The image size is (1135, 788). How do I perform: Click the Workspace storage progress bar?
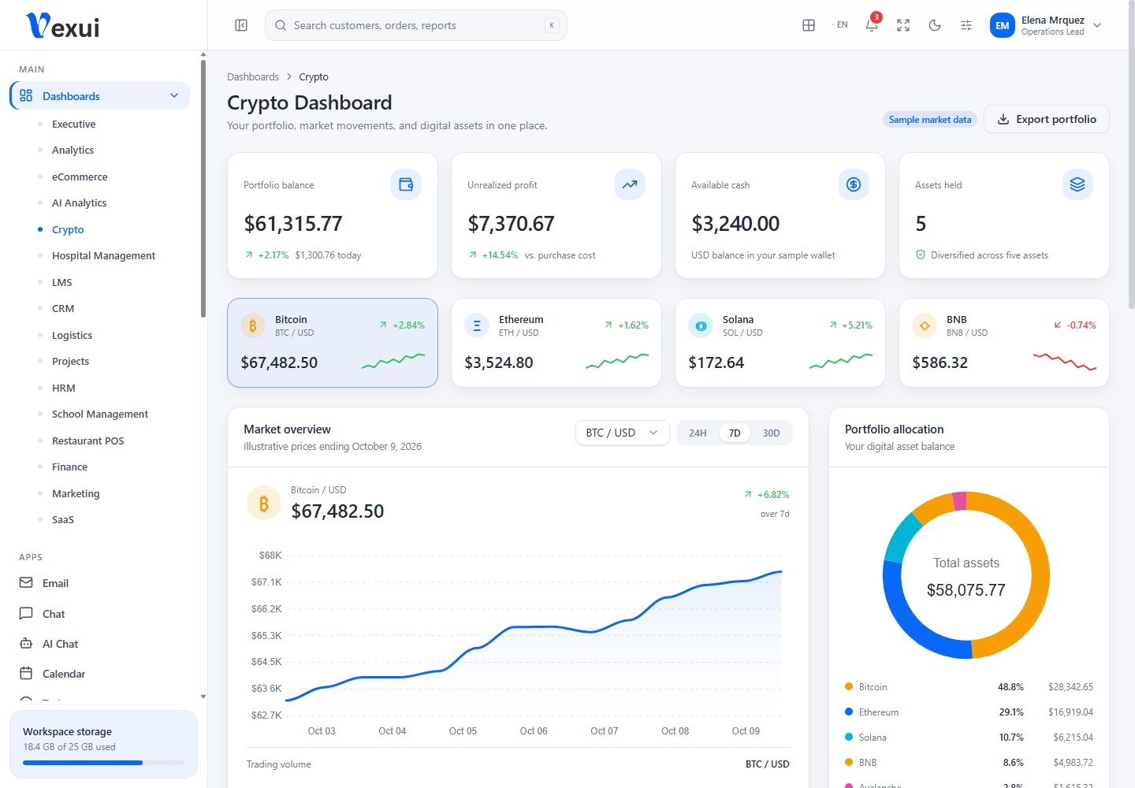coord(103,763)
